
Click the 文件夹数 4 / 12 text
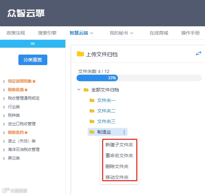(x=94, y=71)
